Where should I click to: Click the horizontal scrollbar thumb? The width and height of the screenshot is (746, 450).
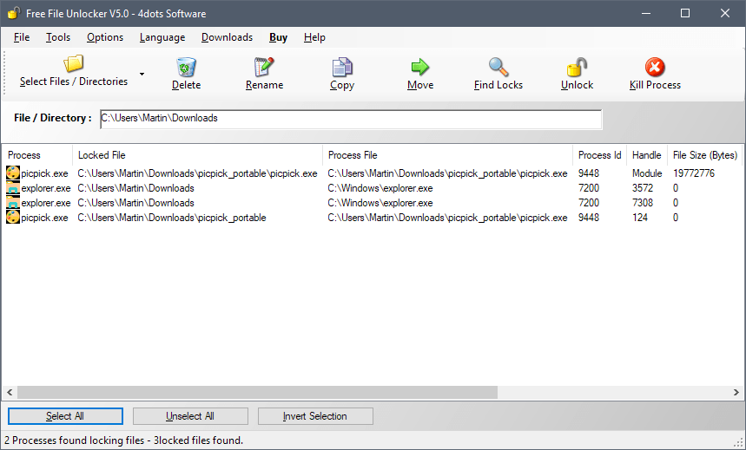click(x=257, y=393)
